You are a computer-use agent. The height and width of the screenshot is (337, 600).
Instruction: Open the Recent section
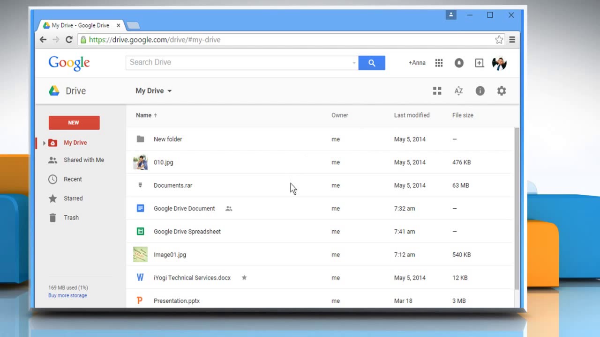73,179
